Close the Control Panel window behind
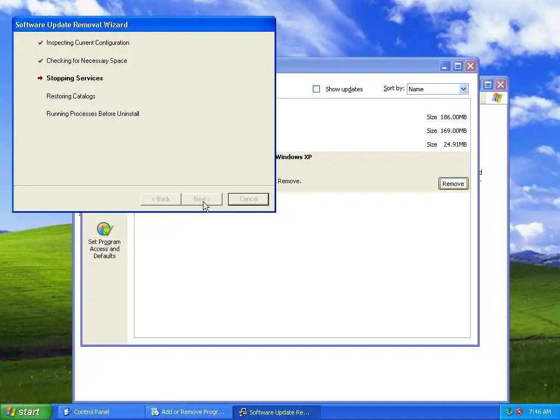Screen dimensions: 560x420 501,85
